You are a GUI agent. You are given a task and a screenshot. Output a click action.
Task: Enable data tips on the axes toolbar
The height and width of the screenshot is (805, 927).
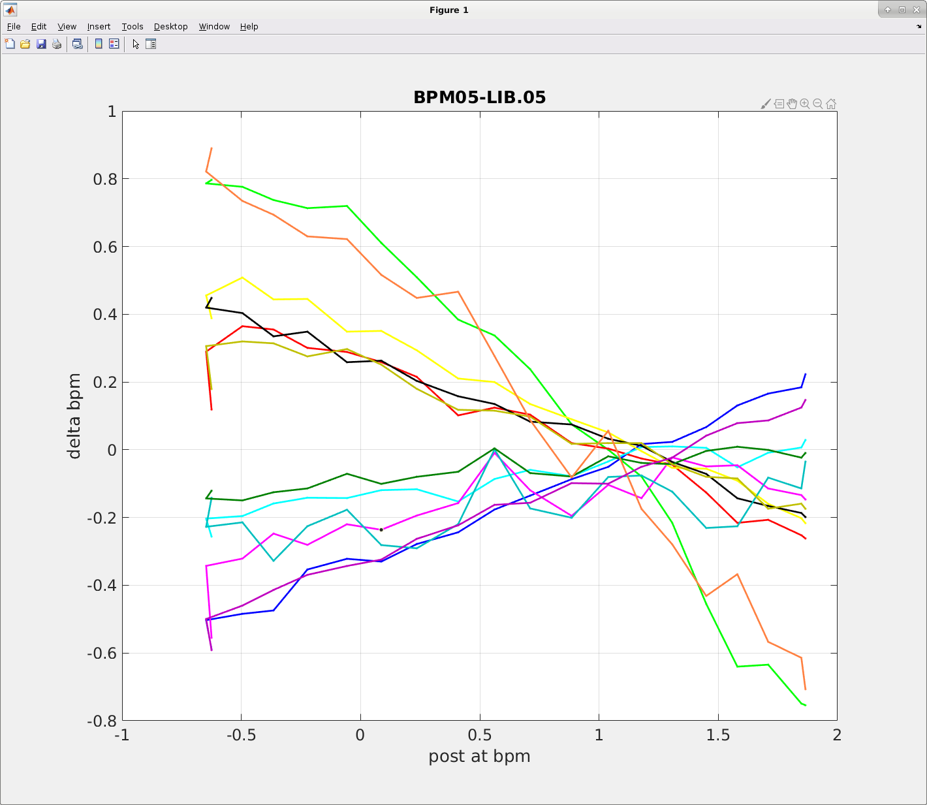779,104
